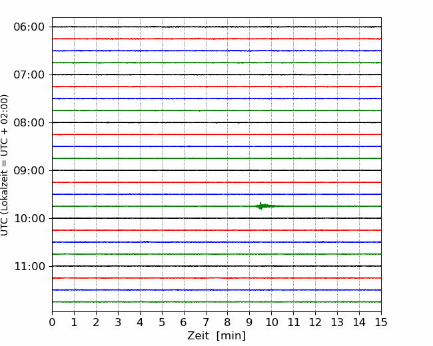Click x-axis tick label 10
Screen dimensions: 433x346
tap(272, 322)
